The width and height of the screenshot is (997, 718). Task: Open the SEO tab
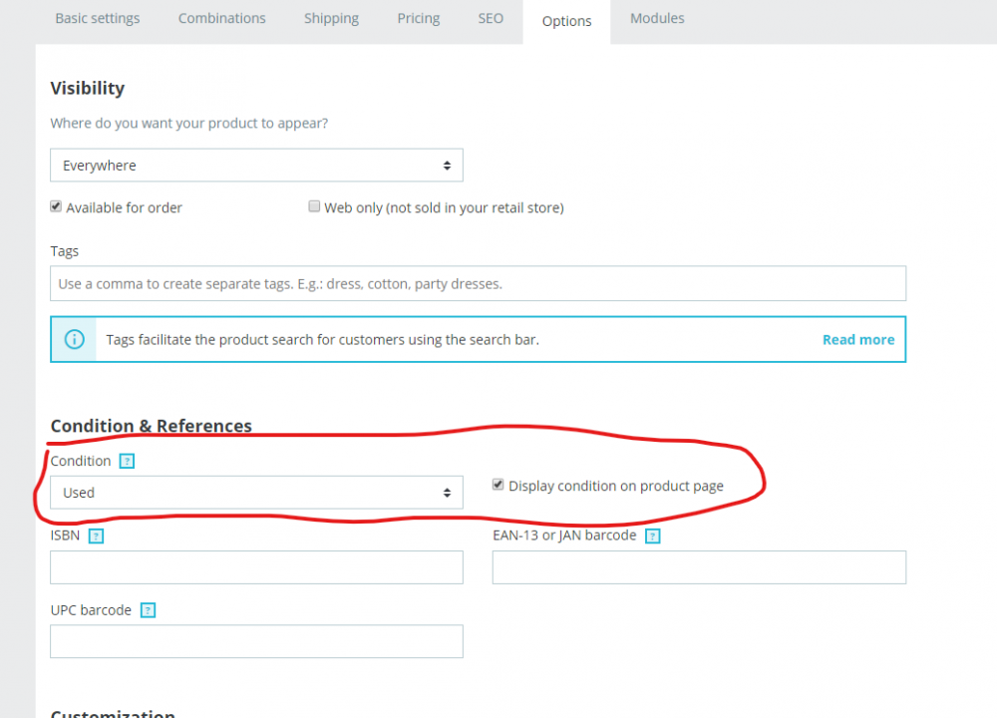(x=491, y=19)
